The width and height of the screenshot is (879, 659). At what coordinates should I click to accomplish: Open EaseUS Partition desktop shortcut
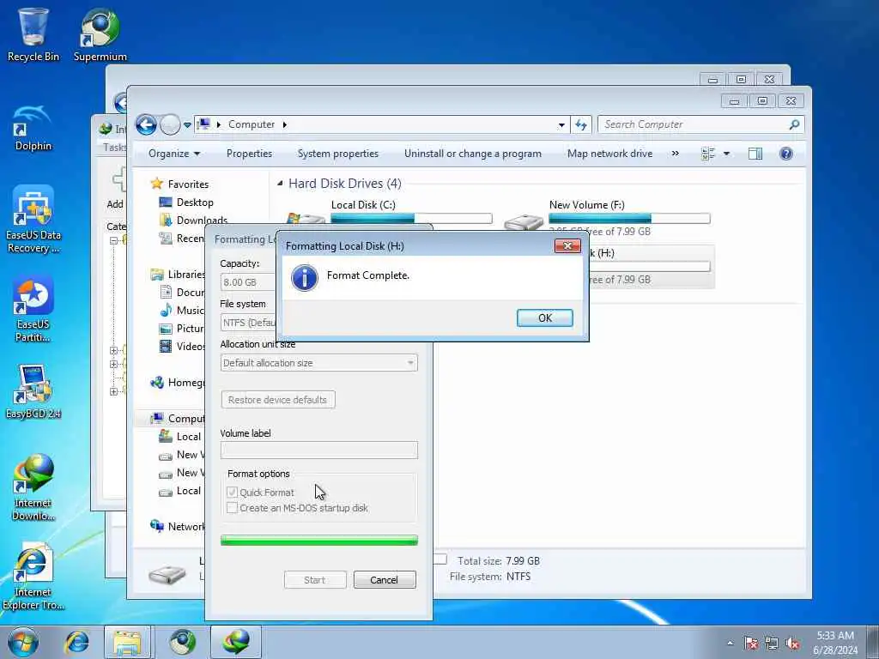tap(33, 309)
